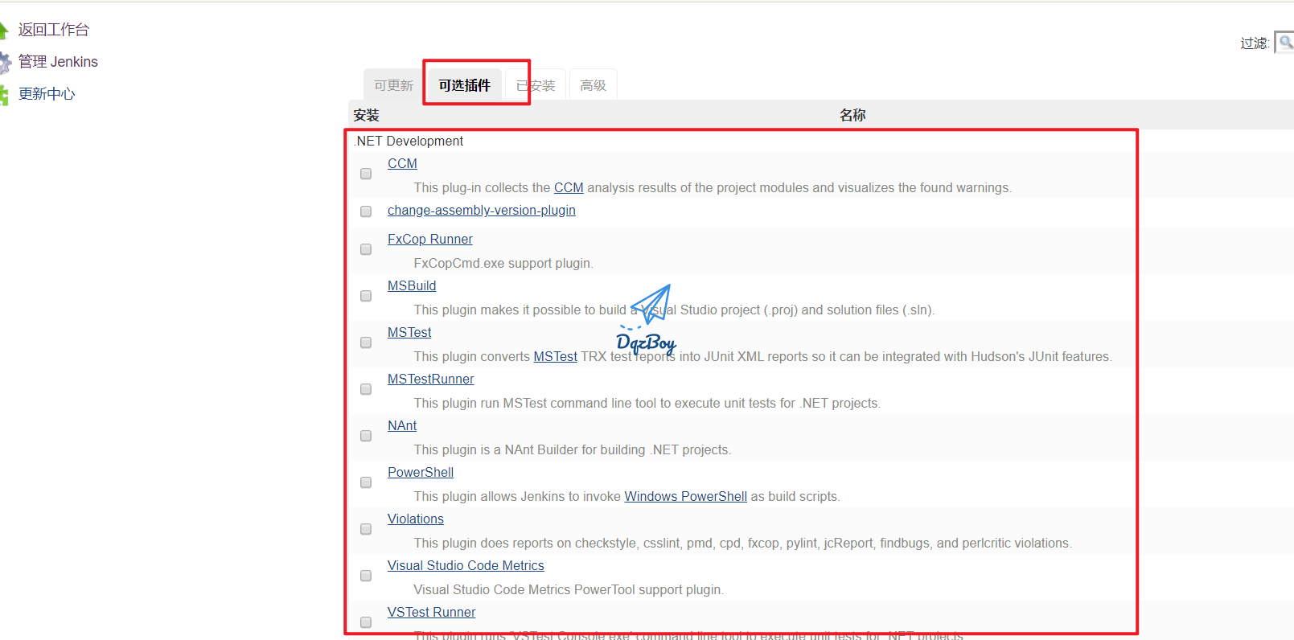Click the green puzzle-piece update center icon
The image size is (1294, 640).
(4, 95)
